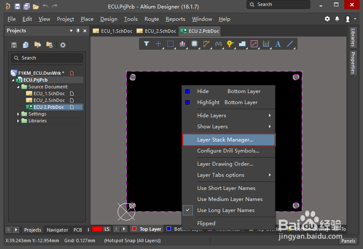This screenshot has height=249, width=363.
Task: Select the Place Component chip tool
Action: pos(195,44)
